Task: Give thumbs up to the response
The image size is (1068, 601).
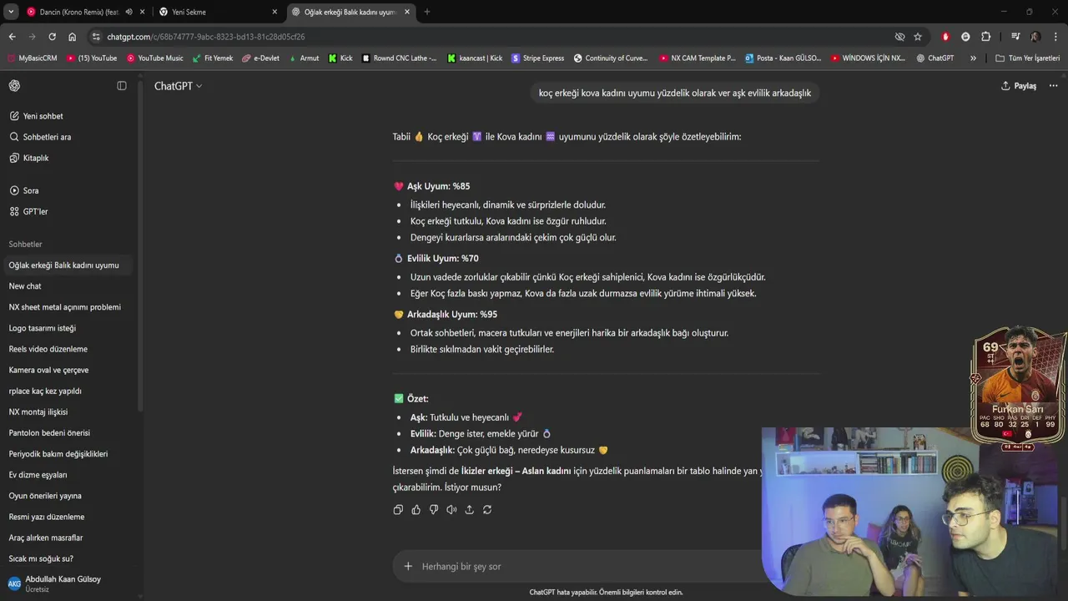Action: pyautogui.click(x=416, y=509)
